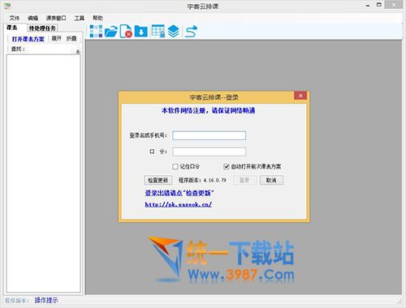Switch to the 待处理任务 tab

42,28
